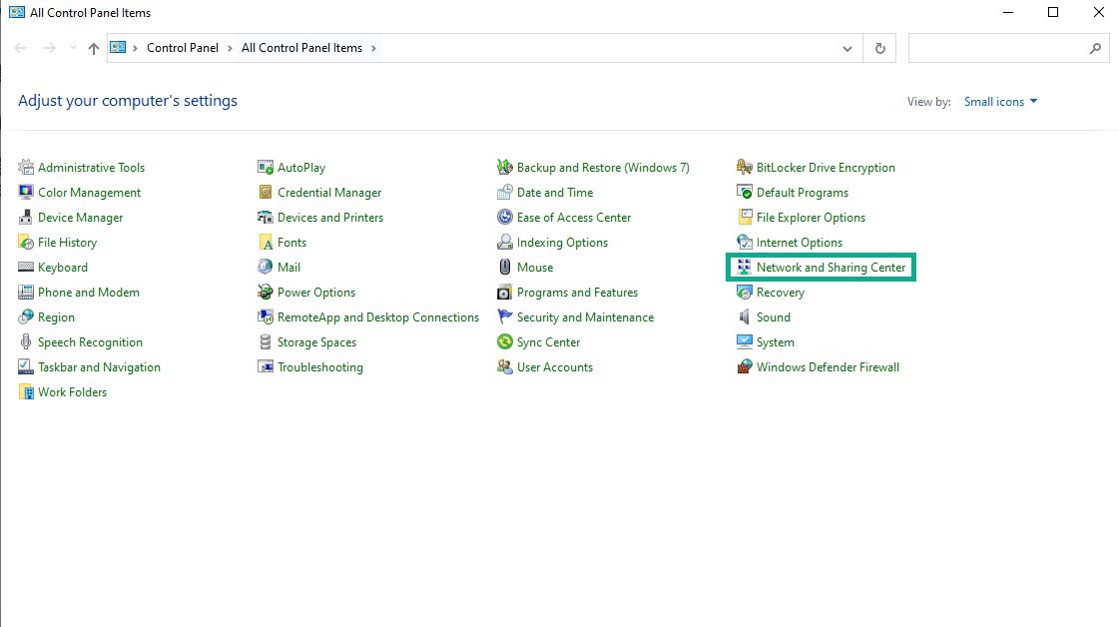Click the Mail icon
The height and width of the screenshot is (627, 1119).
(266, 268)
